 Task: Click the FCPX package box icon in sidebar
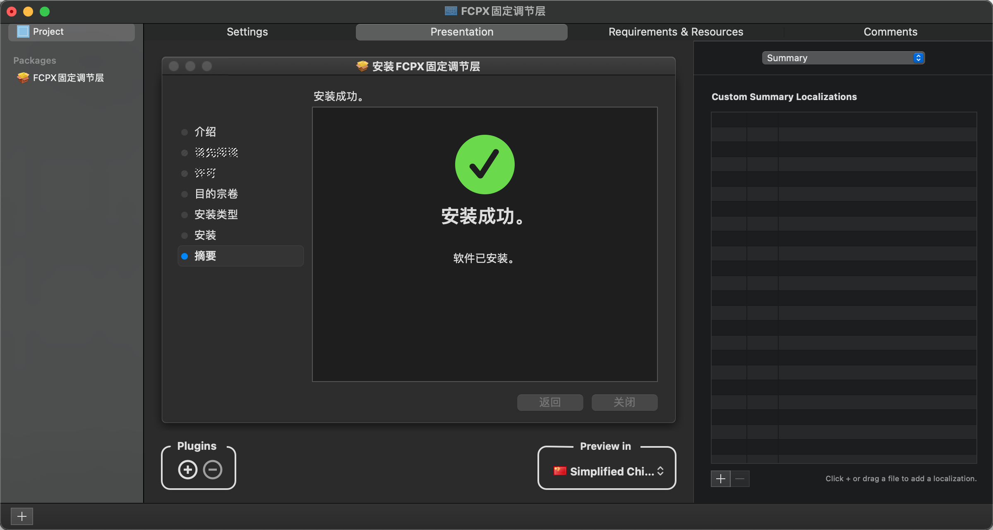[x=23, y=78]
